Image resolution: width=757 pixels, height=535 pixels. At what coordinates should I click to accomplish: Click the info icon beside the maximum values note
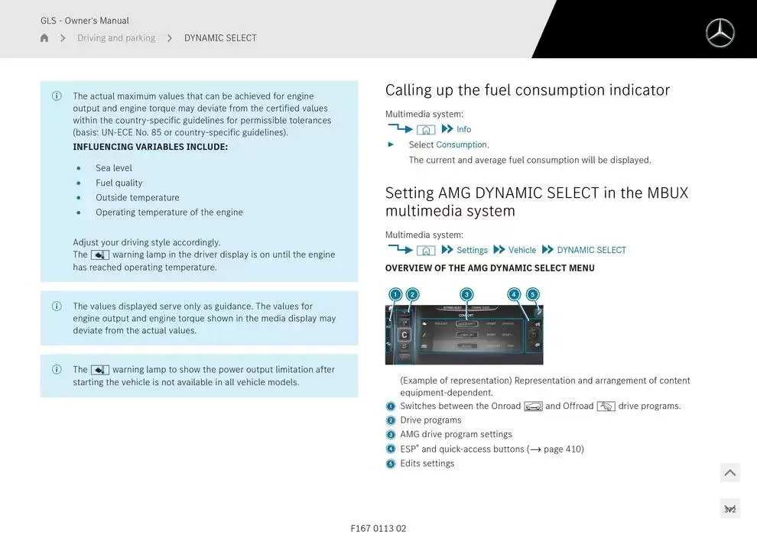pos(57,96)
